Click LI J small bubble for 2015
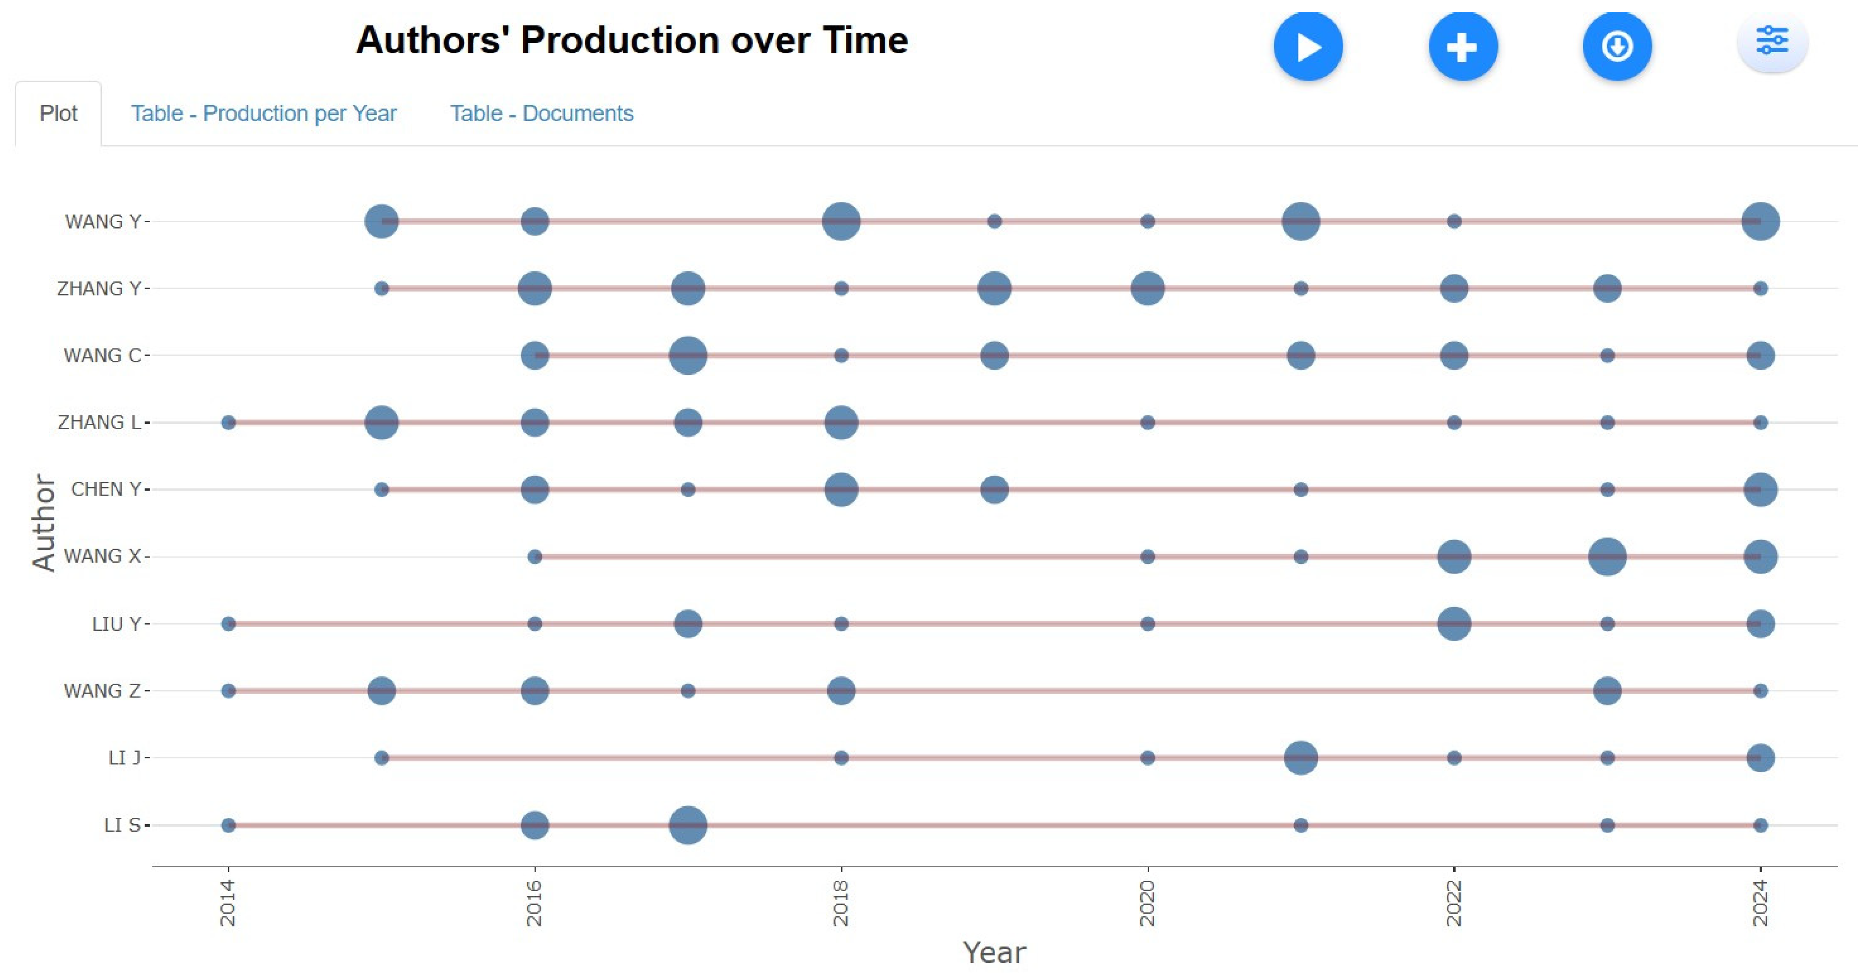 point(382,758)
